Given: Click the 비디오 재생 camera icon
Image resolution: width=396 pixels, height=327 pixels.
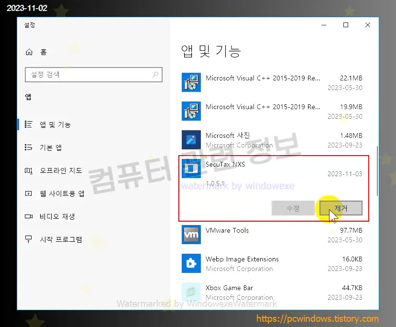Looking at the screenshot, I should (x=29, y=216).
